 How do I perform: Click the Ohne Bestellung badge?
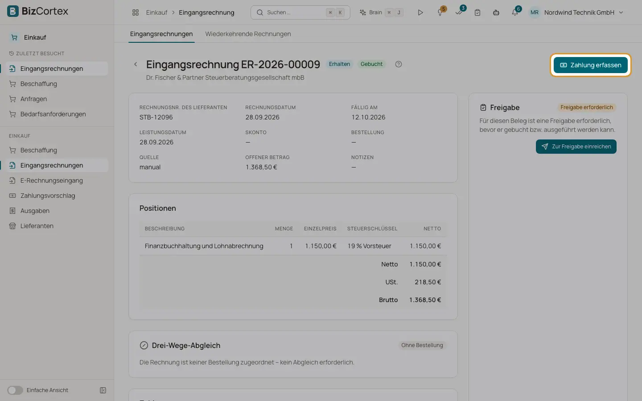click(x=422, y=345)
